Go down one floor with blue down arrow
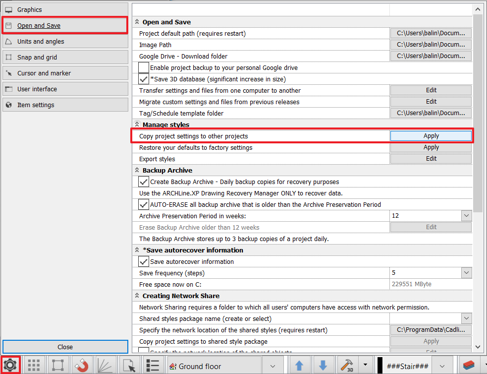 [x=323, y=366]
